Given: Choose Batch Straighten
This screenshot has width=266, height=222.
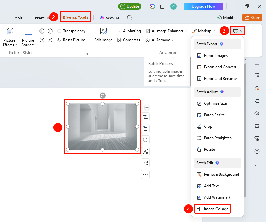Looking at the screenshot, I should (217, 138).
